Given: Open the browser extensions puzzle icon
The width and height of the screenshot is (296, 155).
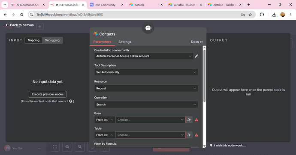Looking at the screenshot, I should pyautogui.click(x=262, y=15).
